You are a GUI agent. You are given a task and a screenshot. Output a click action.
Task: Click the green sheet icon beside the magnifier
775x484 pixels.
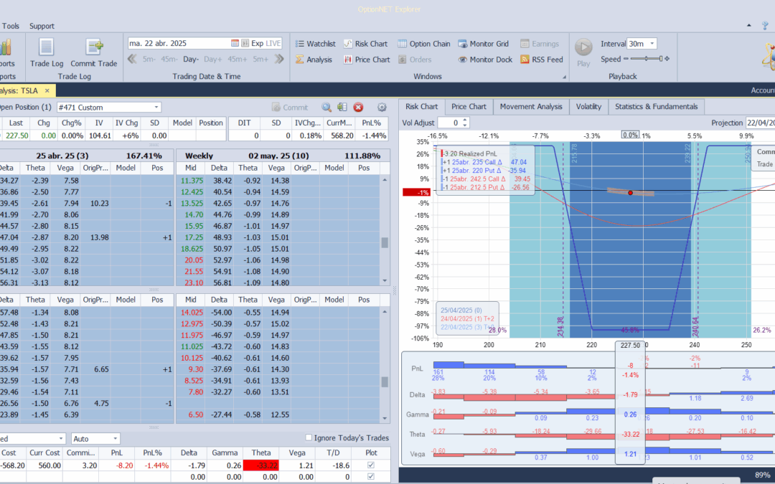point(342,107)
